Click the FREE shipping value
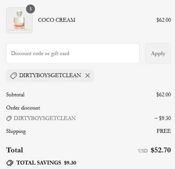This screenshot has width=175, height=169. [164, 131]
